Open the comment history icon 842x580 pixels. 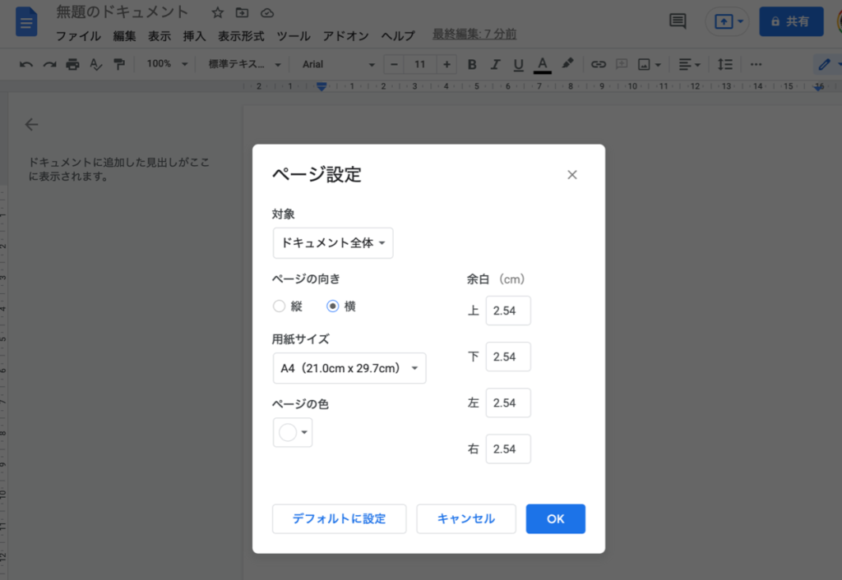pos(678,21)
